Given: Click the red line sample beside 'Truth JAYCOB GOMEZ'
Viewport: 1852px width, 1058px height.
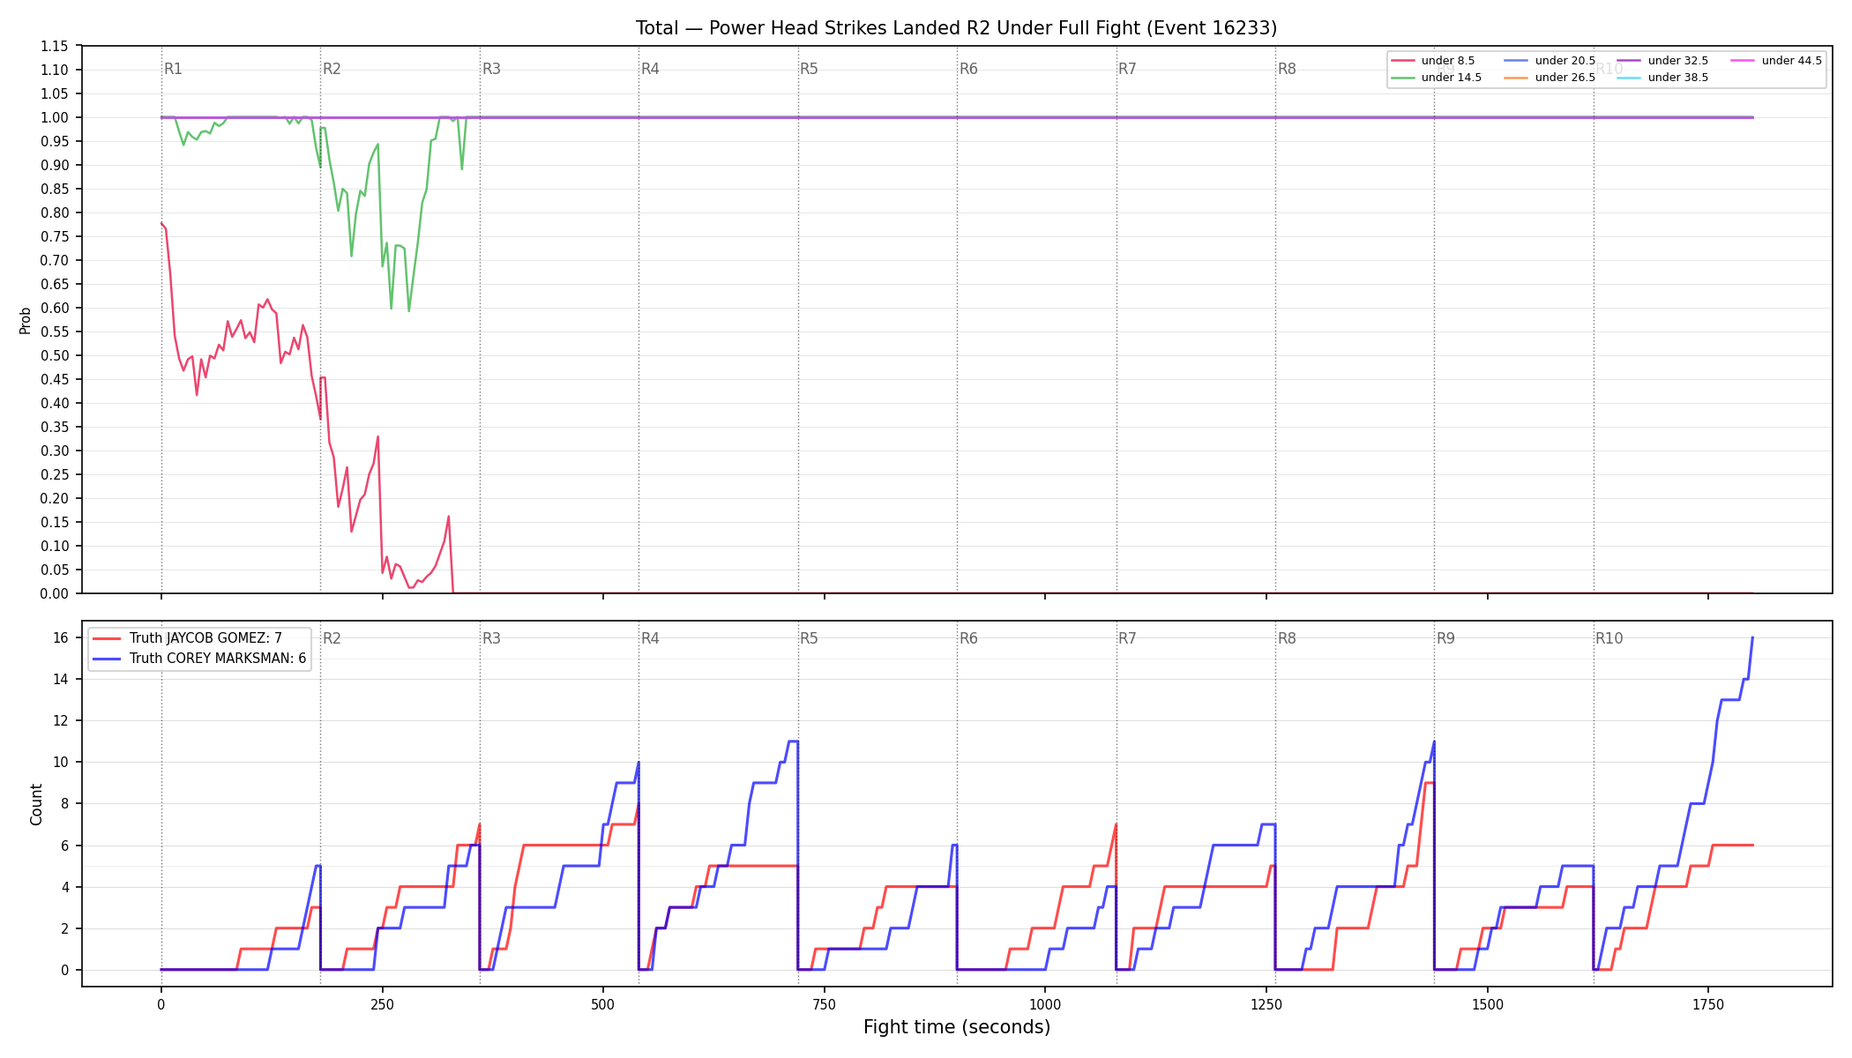Looking at the screenshot, I should tap(107, 638).
